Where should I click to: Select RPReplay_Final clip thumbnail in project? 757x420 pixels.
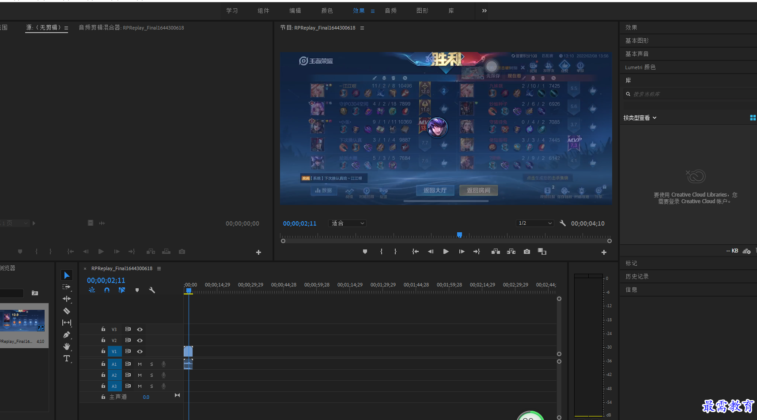click(23, 320)
